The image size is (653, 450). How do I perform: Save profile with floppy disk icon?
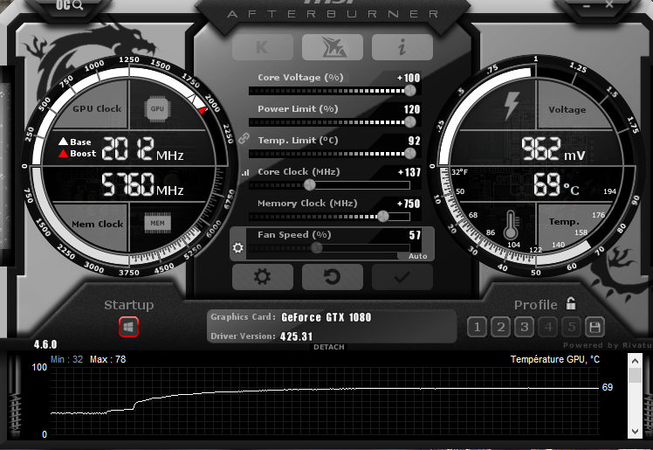click(595, 327)
